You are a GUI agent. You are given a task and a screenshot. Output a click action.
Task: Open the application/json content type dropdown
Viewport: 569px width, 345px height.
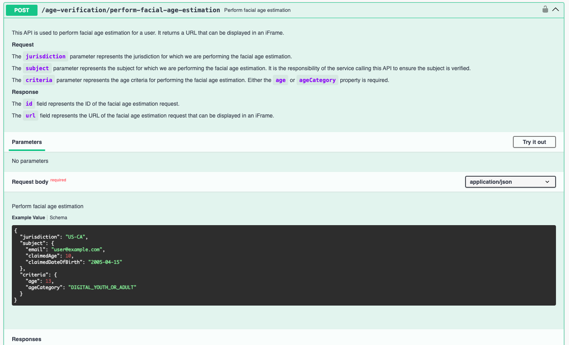point(510,182)
